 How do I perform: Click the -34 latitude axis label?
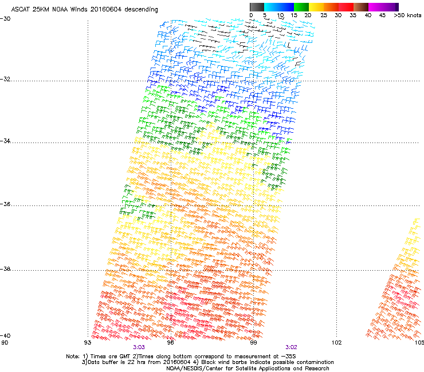point(5,141)
